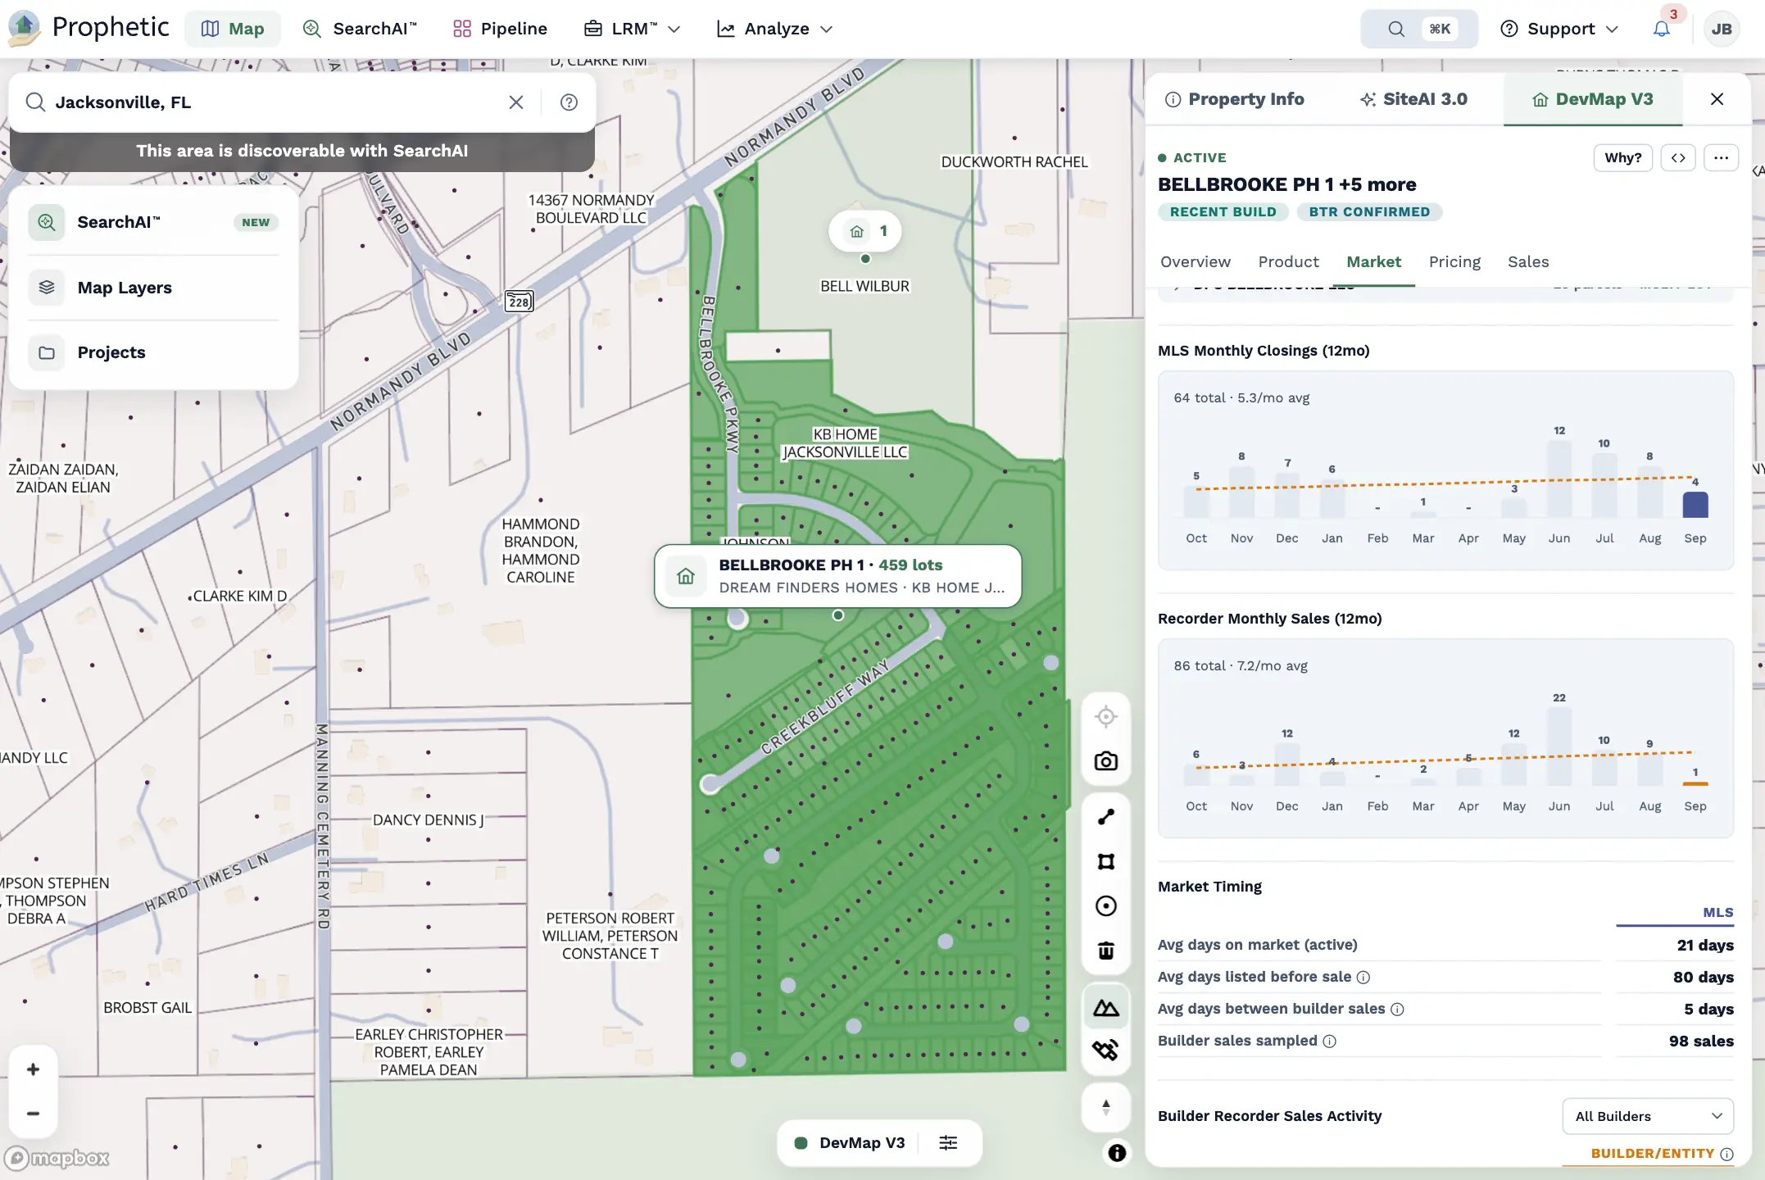This screenshot has width=1765, height=1180.
Task: Open the search help question mark
Action: pyautogui.click(x=569, y=102)
